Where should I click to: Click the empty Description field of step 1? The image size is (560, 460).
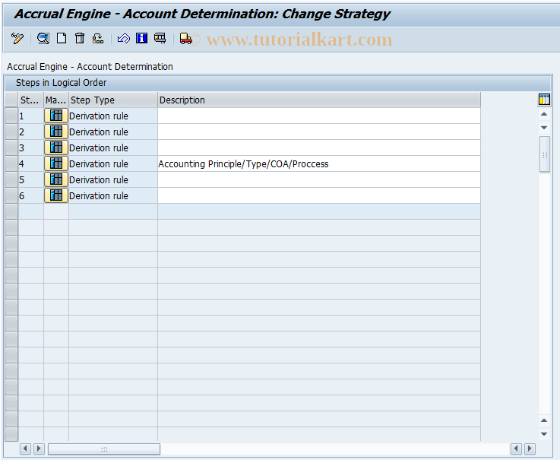pyautogui.click(x=319, y=116)
